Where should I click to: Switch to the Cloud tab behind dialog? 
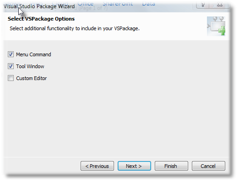60,3
